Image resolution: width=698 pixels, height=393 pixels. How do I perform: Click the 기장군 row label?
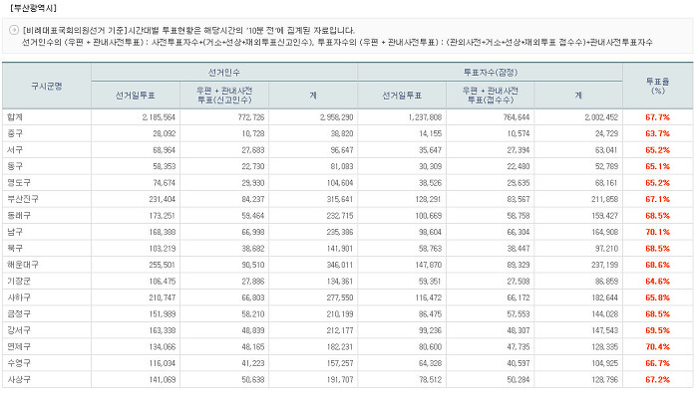[19, 282]
